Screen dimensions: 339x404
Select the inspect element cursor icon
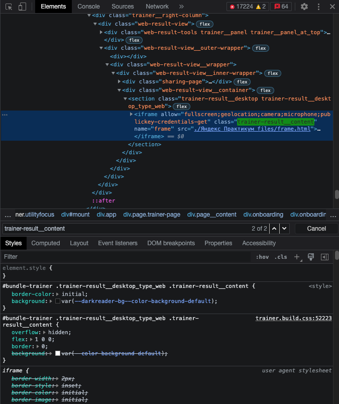(x=9, y=7)
